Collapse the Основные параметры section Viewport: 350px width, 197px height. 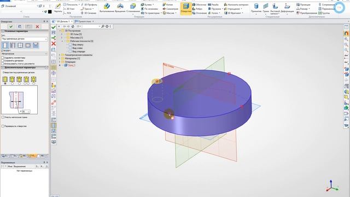pos(3,31)
